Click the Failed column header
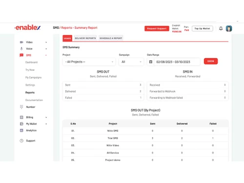This screenshot has height=183, width=244. coord(213,123)
